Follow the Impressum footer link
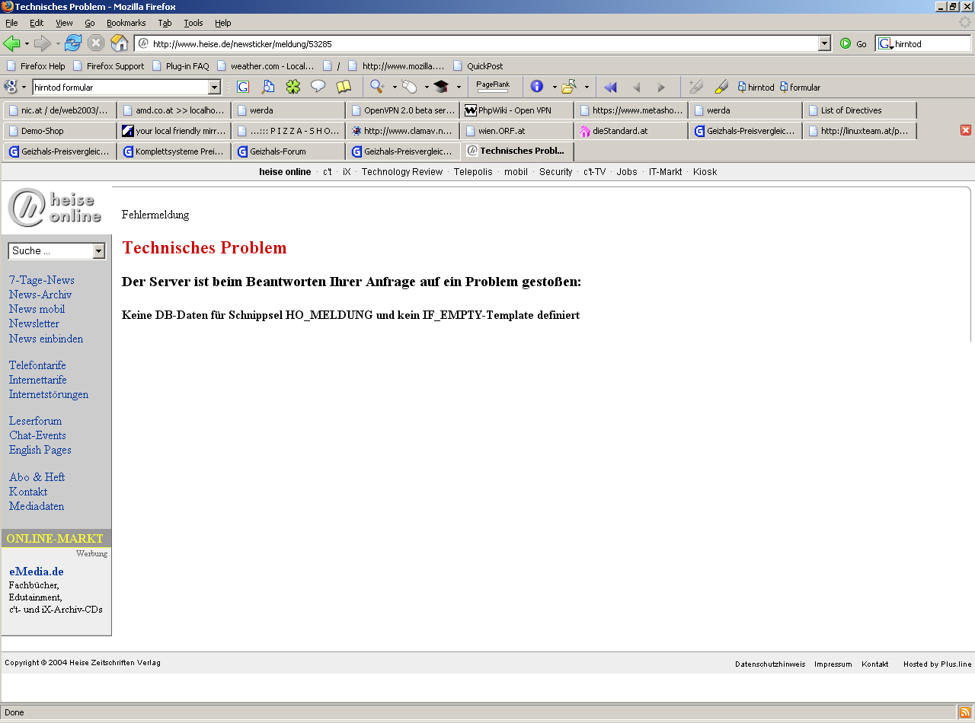975x723 pixels. pos(833,664)
